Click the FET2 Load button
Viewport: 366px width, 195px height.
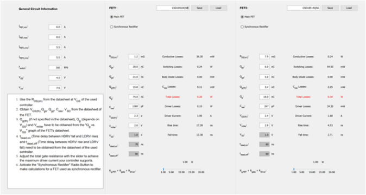pyautogui.click(x=349, y=8)
